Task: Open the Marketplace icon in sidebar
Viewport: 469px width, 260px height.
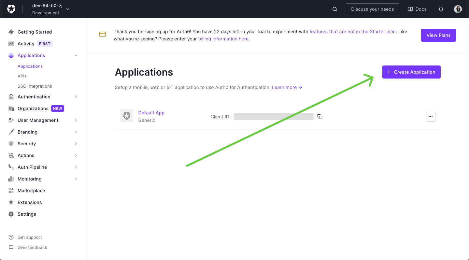Action: [x=11, y=191]
